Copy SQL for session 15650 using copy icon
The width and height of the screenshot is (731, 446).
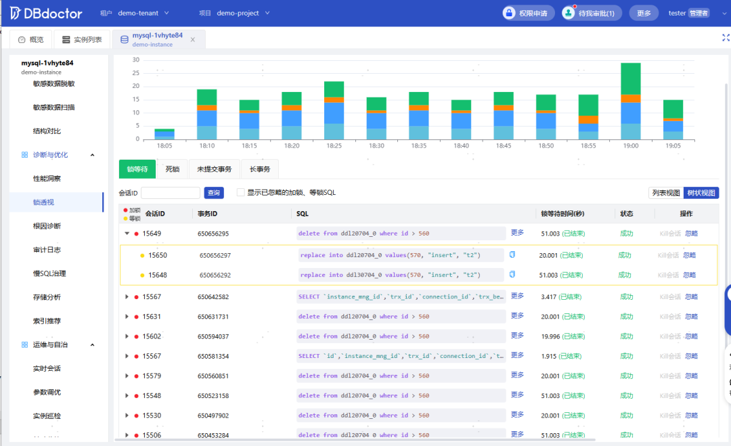click(512, 254)
